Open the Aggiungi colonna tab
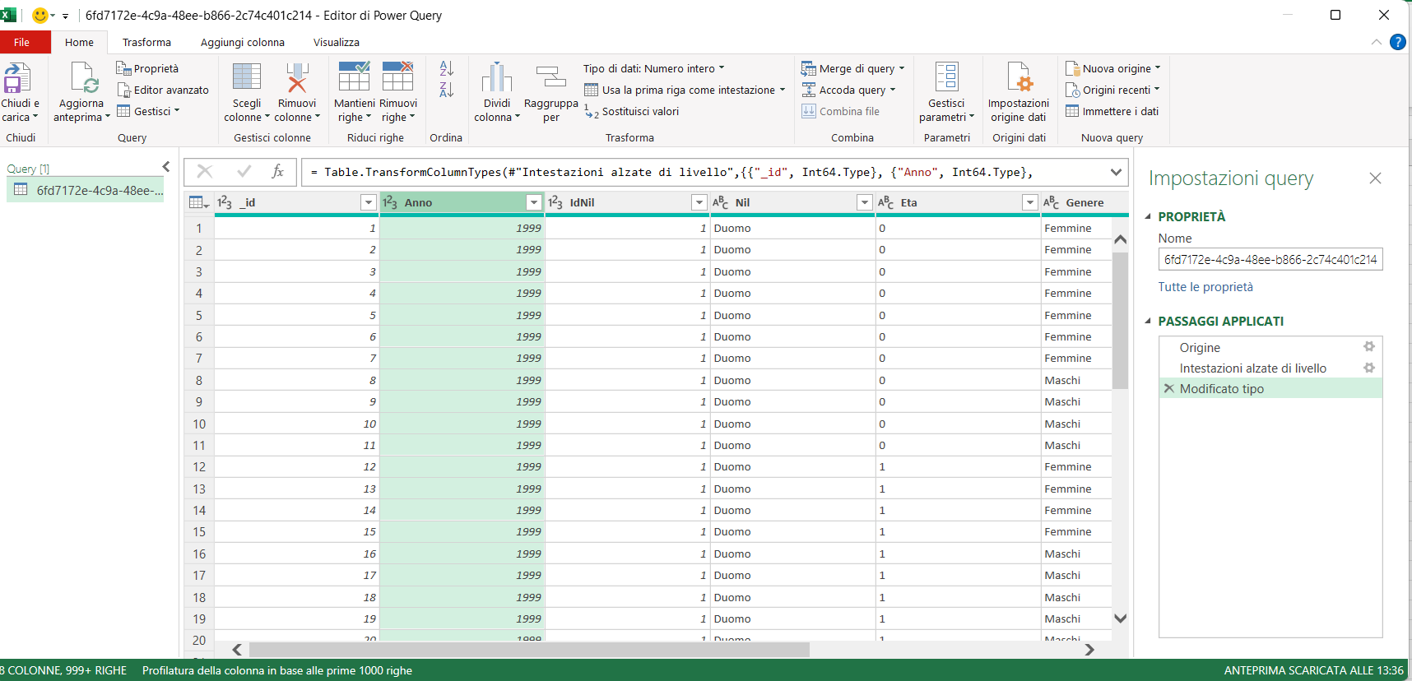 click(242, 43)
